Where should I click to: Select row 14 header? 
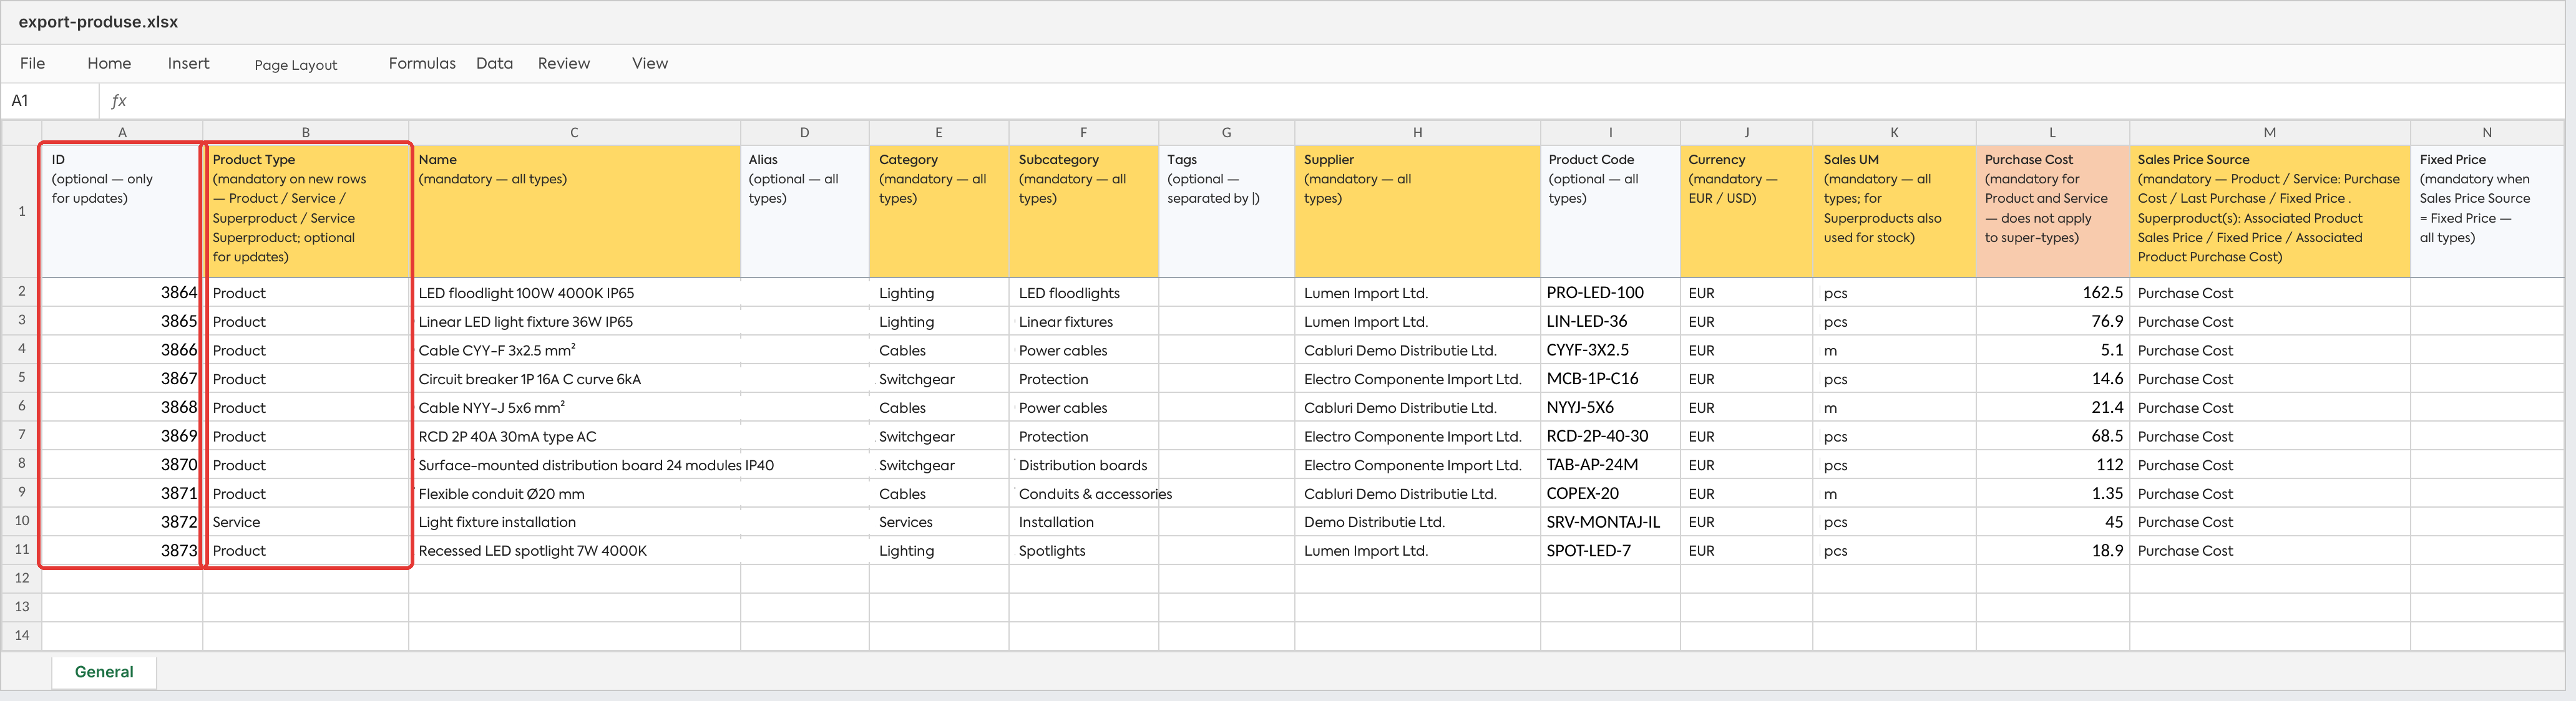pos(22,635)
